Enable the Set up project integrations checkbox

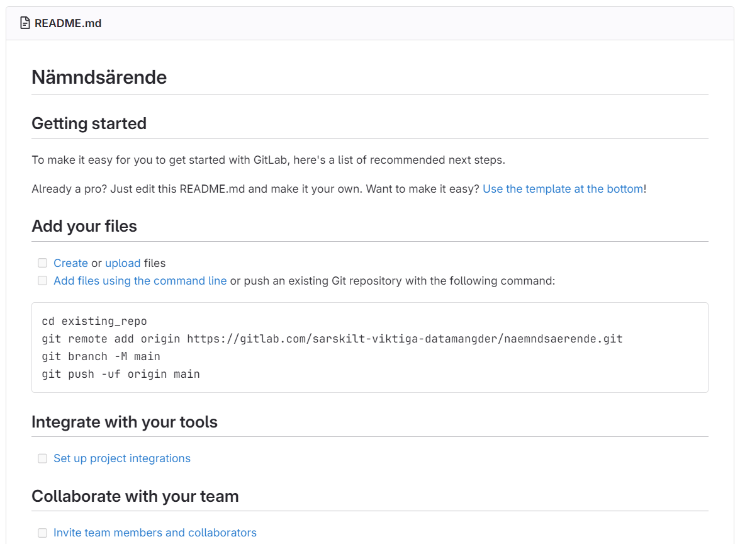[x=42, y=458]
